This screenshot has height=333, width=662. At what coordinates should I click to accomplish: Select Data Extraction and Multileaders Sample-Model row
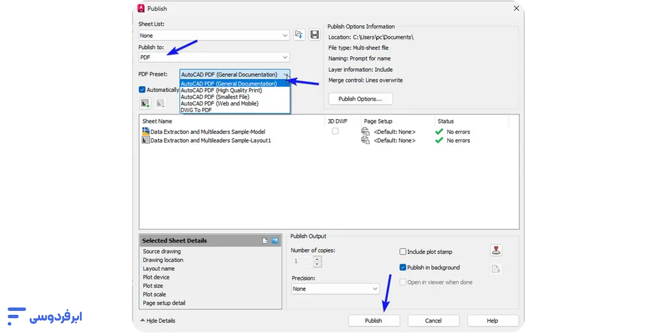click(208, 132)
